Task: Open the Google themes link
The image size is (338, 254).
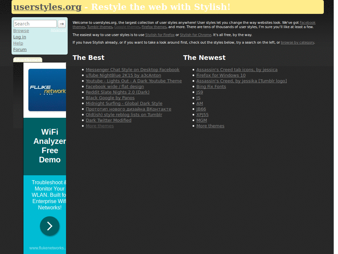Action: click(x=127, y=27)
